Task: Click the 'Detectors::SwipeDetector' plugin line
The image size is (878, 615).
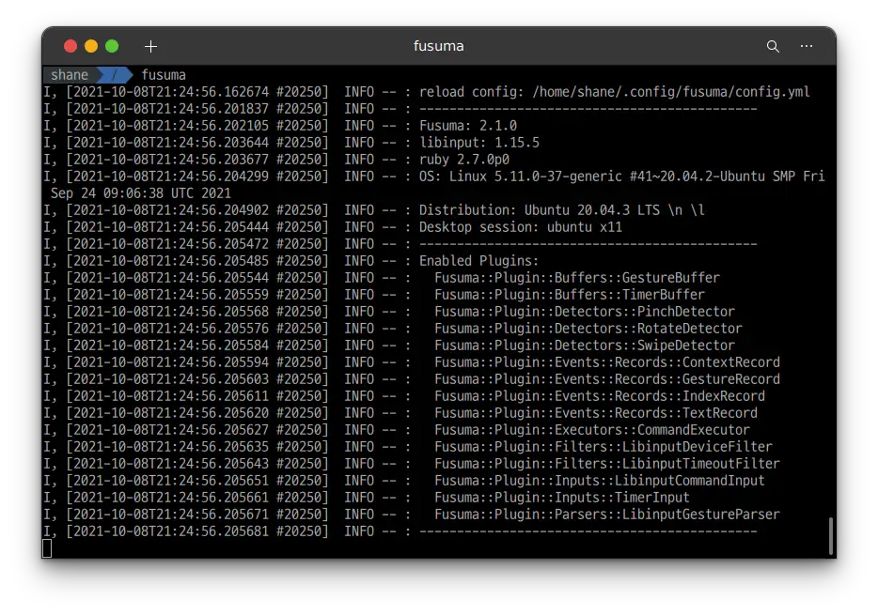Action: tap(585, 346)
